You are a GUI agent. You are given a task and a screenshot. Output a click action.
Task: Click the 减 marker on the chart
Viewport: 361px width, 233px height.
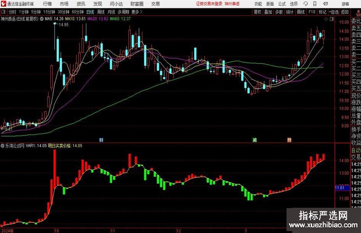(254, 140)
